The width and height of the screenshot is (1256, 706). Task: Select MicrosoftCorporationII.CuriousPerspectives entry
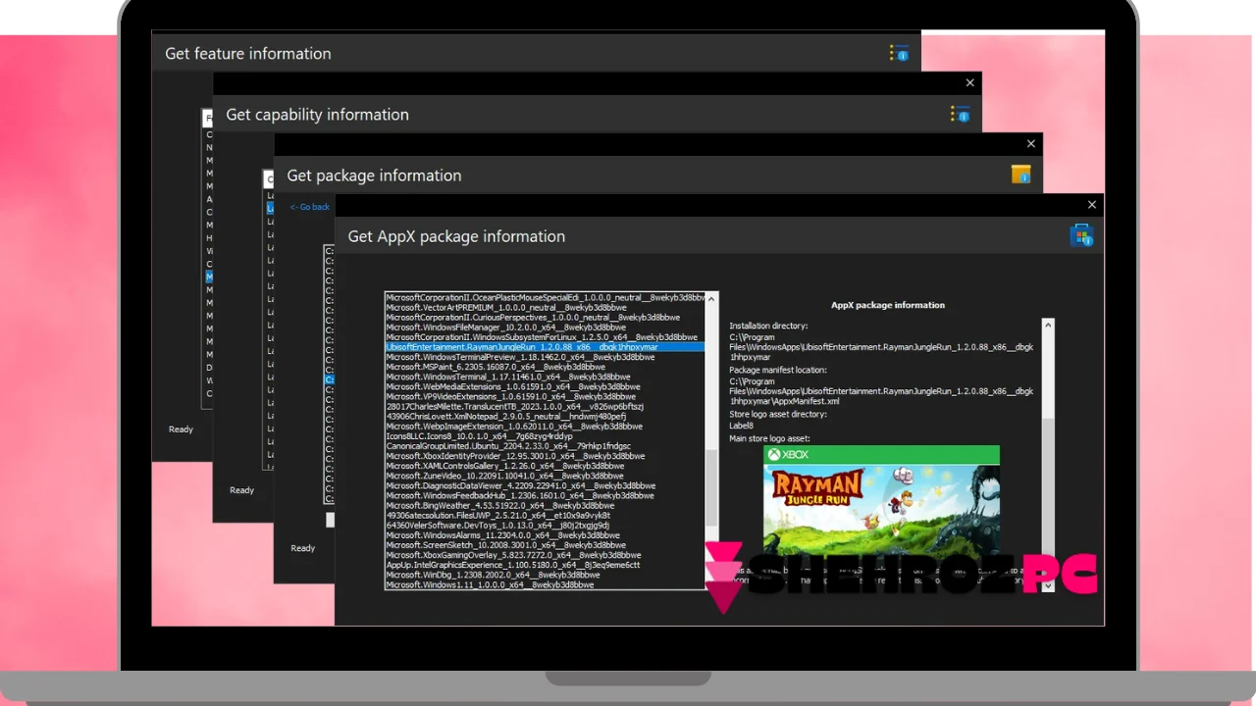click(545, 318)
